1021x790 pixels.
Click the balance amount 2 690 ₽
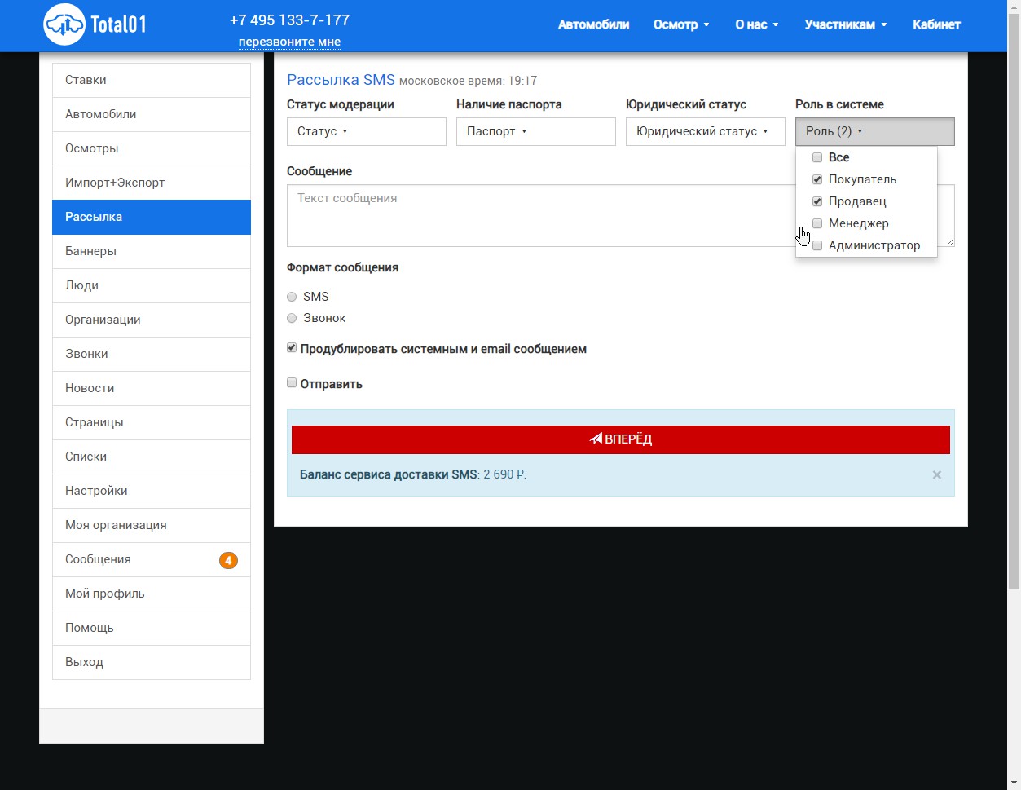pos(504,474)
